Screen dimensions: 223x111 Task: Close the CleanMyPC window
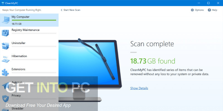point(218,3)
